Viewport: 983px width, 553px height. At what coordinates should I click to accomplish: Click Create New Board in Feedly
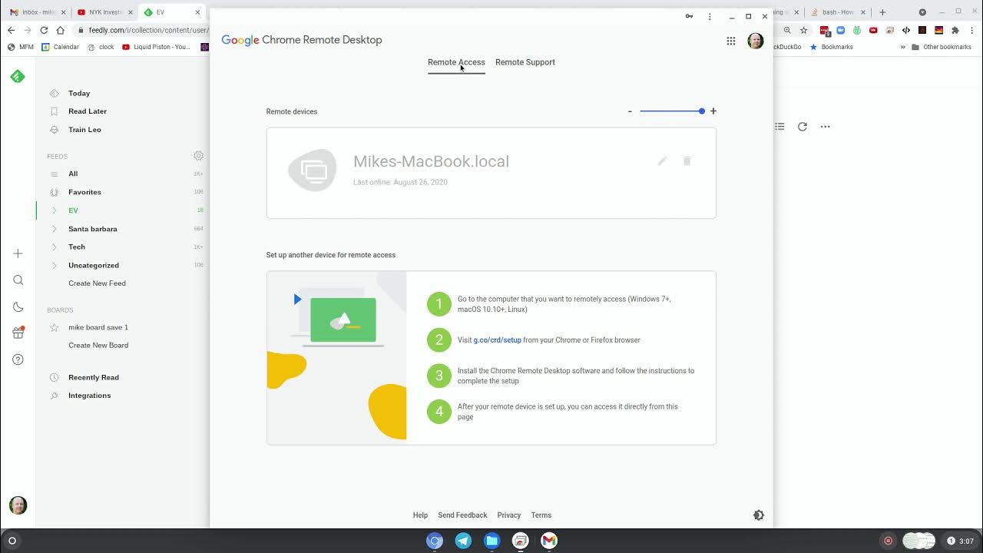[x=98, y=346]
